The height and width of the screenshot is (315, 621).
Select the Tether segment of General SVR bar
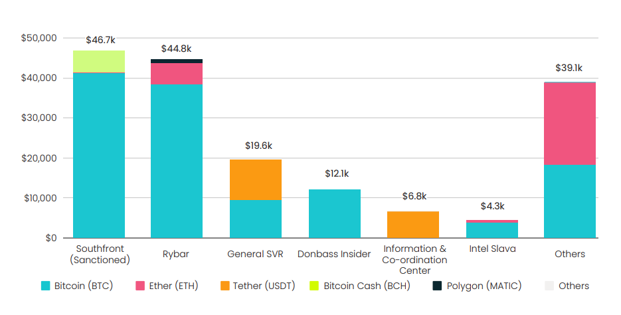256,179
